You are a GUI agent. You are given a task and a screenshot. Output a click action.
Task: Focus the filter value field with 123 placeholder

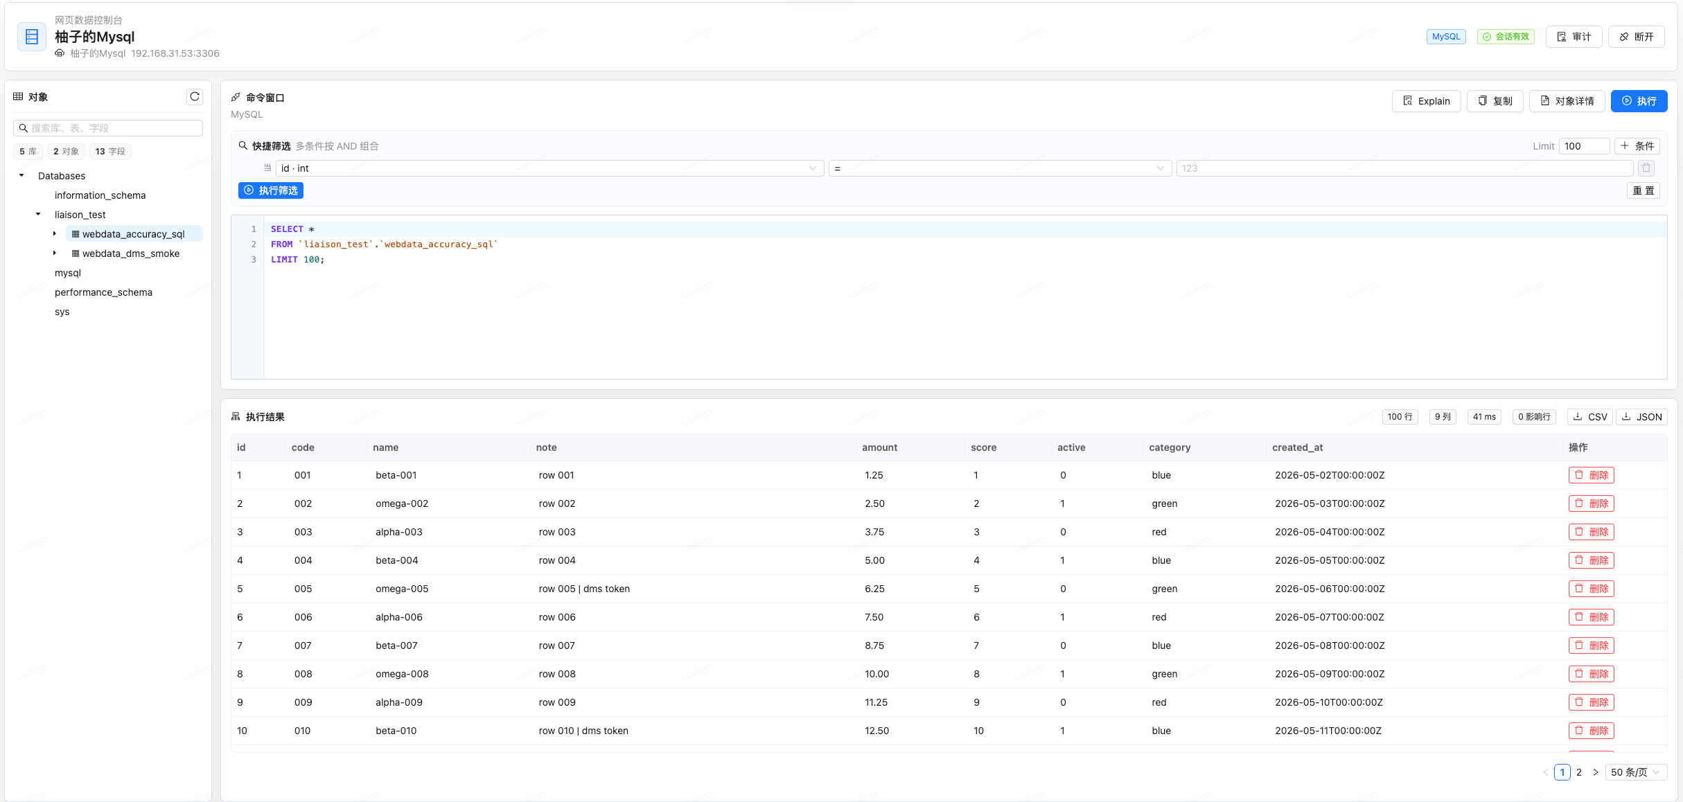tap(1404, 168)
